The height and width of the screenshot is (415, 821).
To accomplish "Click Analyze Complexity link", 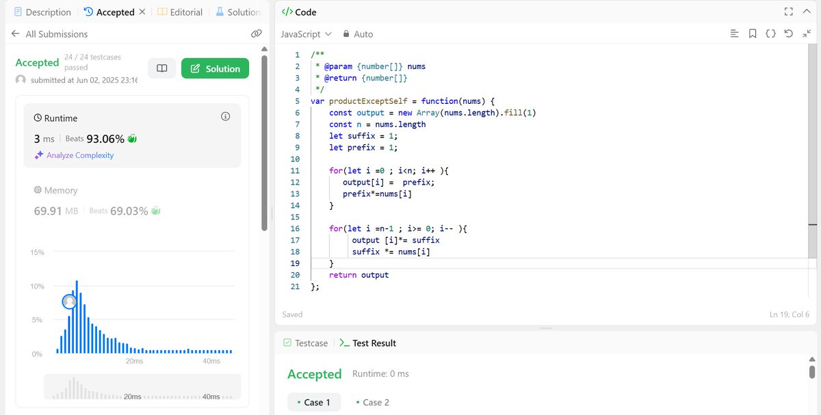I will pos(74,155).
